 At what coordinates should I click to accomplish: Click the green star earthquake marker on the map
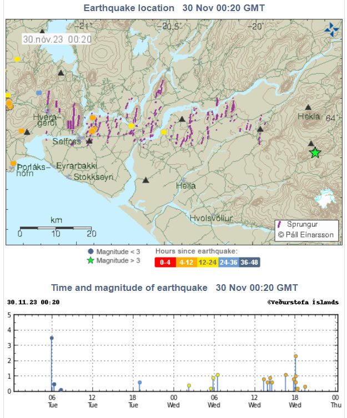click(x=315, y=153)
